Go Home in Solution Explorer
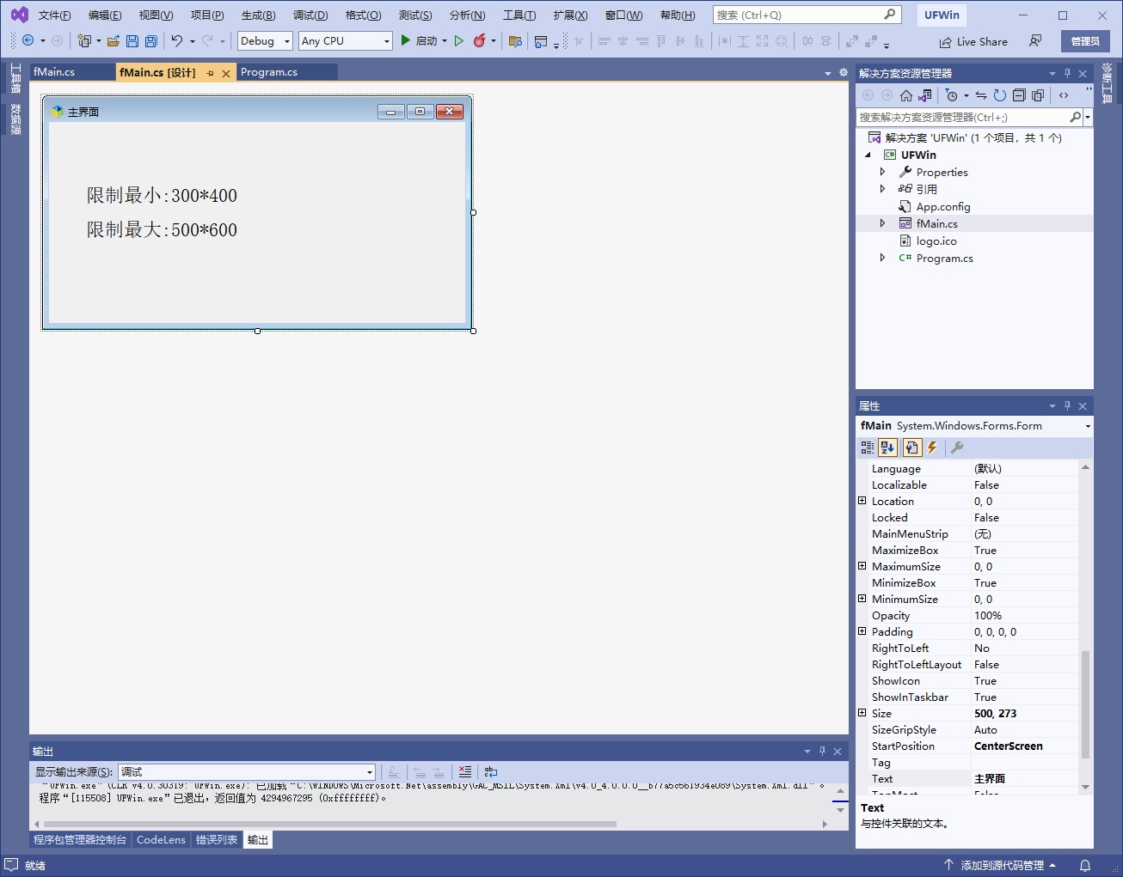1123x877 pixels. [x=906, y=95]
